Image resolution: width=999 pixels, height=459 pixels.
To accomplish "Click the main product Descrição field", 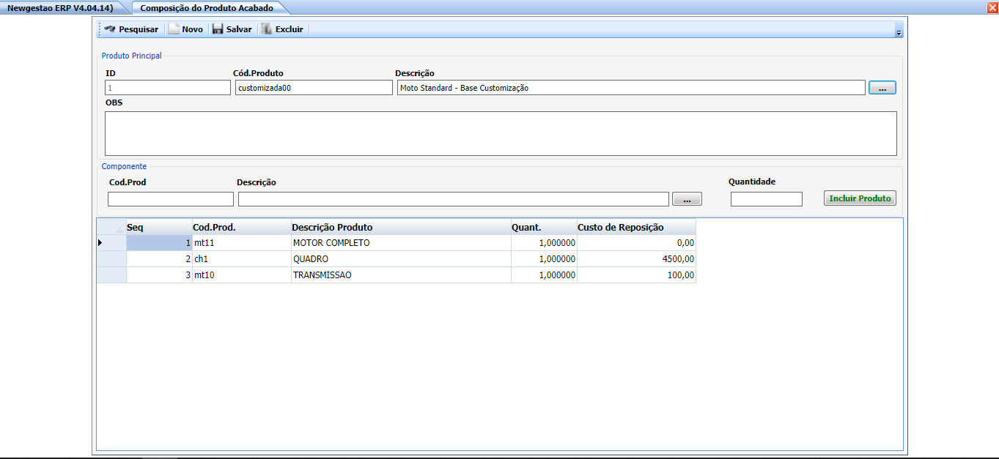I will pyautogui.click(x=631, y=88).
